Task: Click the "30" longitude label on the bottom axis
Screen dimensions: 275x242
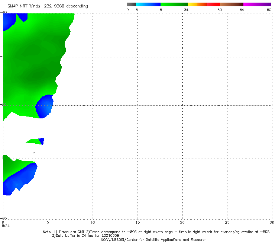Action: click(272, 223)
